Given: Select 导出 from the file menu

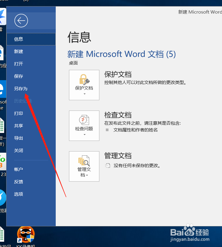Looking at the screenshot, I should pos(31,138).
